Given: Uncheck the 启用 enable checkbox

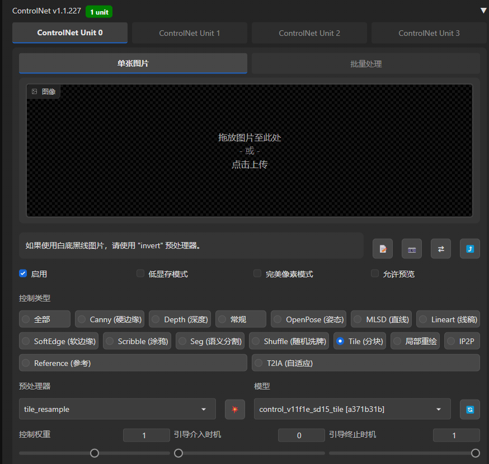Looking at the screenshot, I should 23,273.
